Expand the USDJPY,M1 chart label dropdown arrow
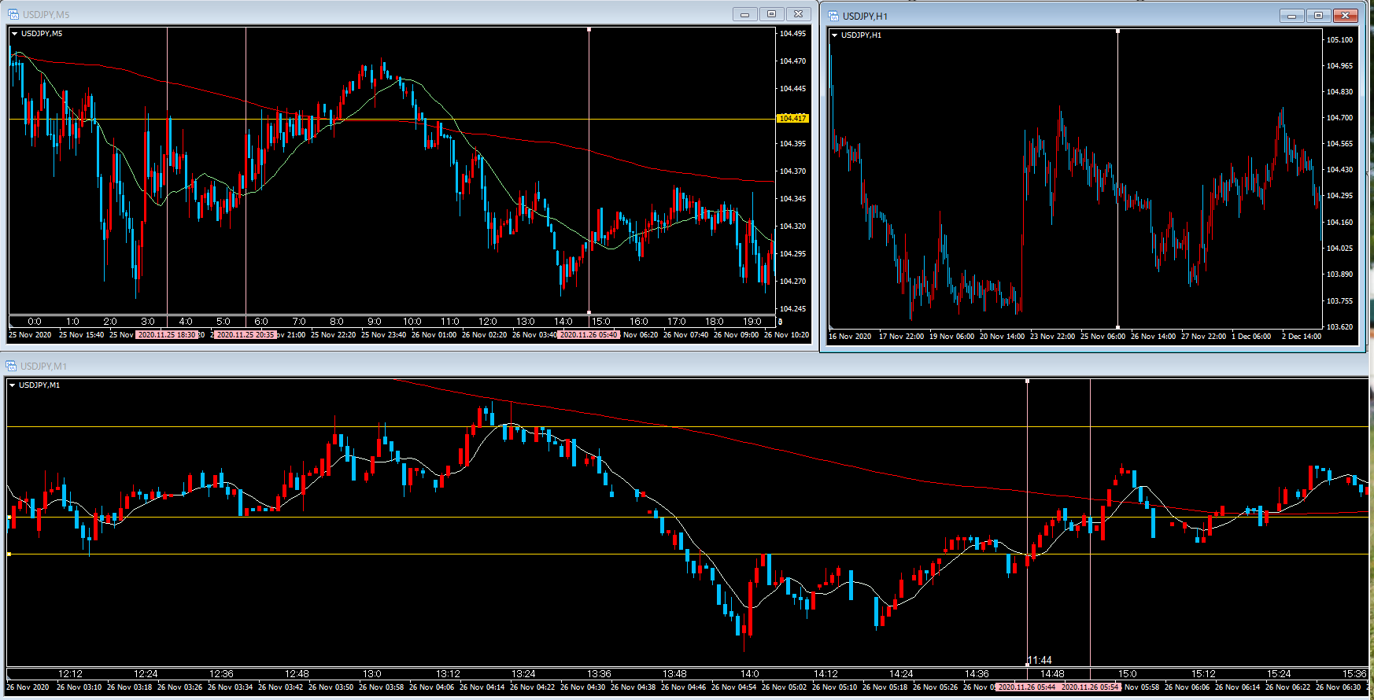The width and height of the screenshot is (1374, 700). pyautogui.click(x=12, y=385)
